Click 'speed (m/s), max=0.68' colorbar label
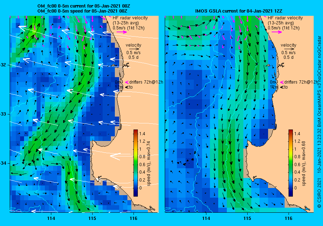The width and height of the screenshot is (323, 226). [304, 164]
